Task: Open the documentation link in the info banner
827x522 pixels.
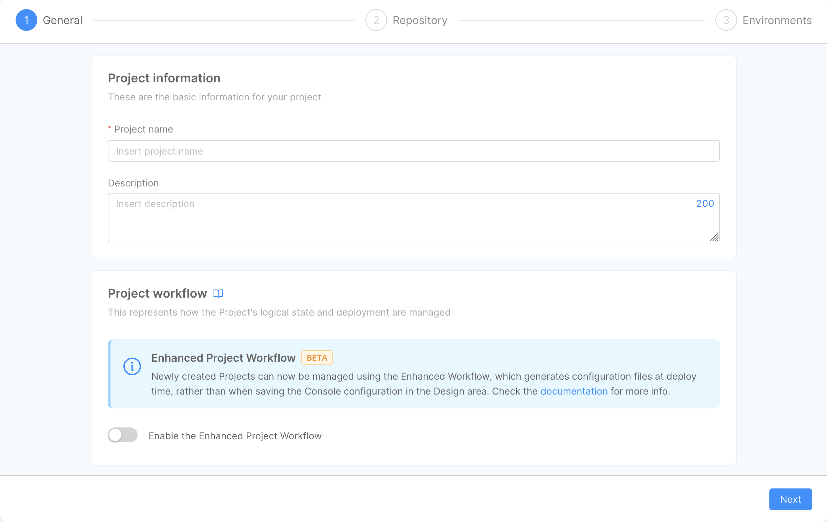Action: pyautogui.click(x=574, y=391)
